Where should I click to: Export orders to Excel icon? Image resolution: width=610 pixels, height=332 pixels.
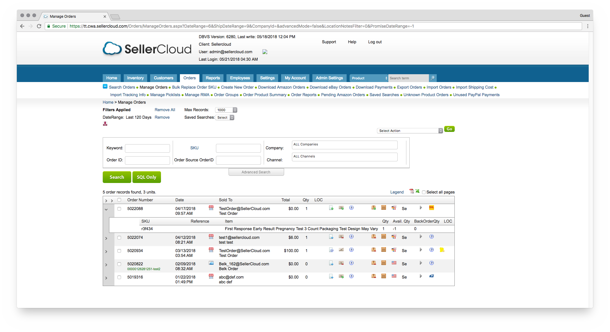click(417, 191)
